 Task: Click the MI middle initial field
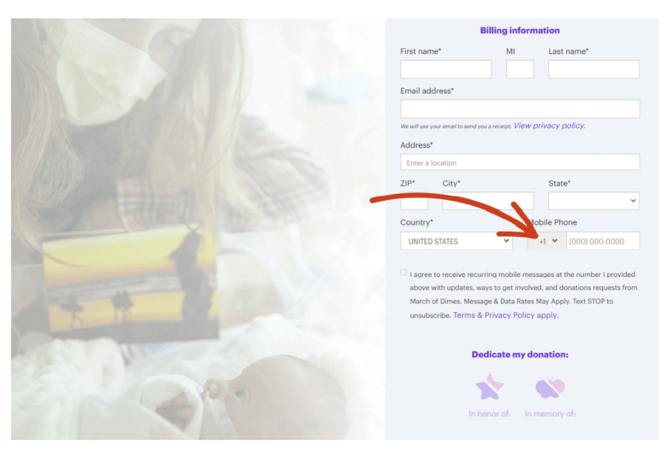click(520, 69)
